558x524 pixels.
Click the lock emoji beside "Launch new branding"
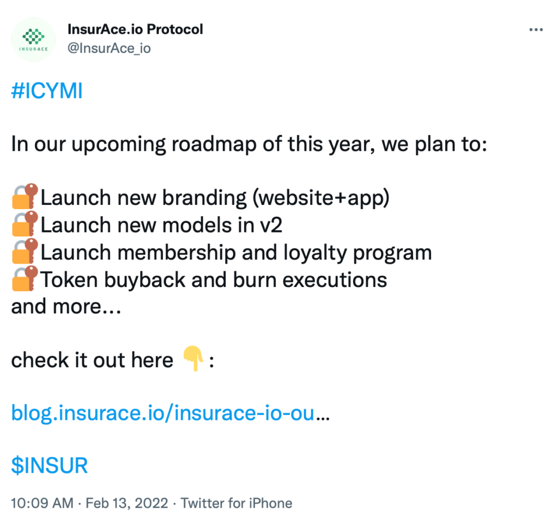click(25, 197)
